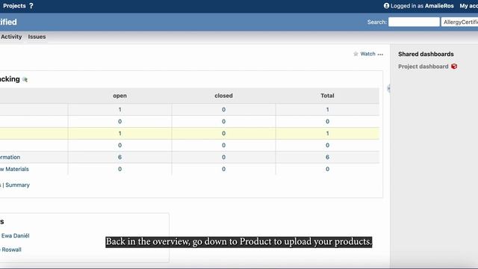This screenshot has width=478, height=269.
Task: Open member Ewa Daniél's profile
Action: (x=15, y=235)
